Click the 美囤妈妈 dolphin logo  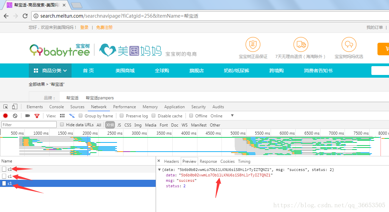point(131,51)
